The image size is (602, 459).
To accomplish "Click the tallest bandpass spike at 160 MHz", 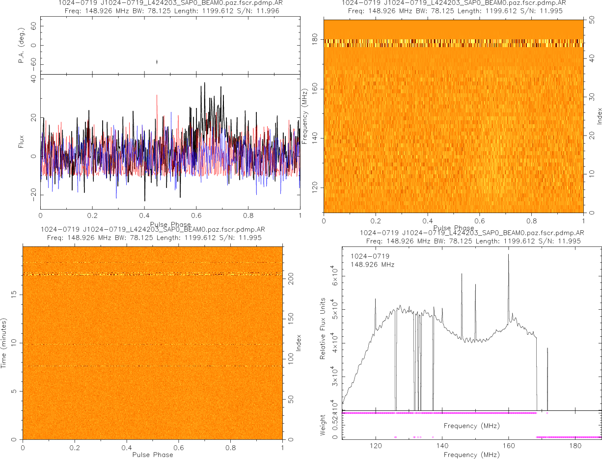I will click(x=508, y=256).
